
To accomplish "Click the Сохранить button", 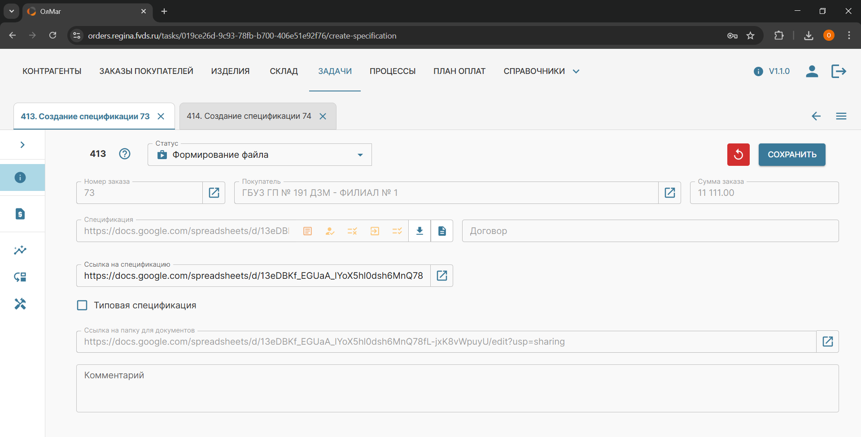I will pos(792,155).
